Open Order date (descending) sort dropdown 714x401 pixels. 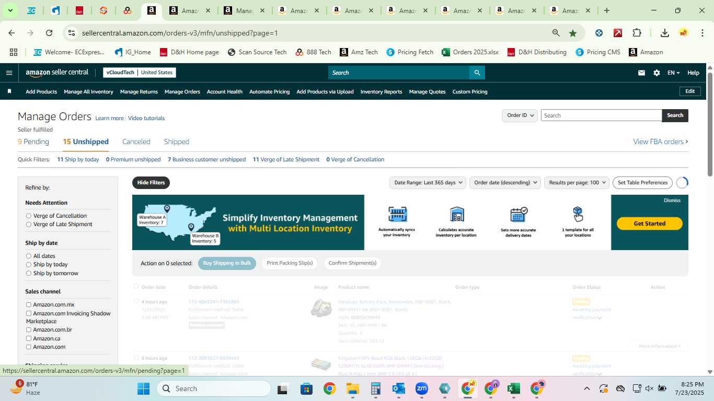point(505,182)
